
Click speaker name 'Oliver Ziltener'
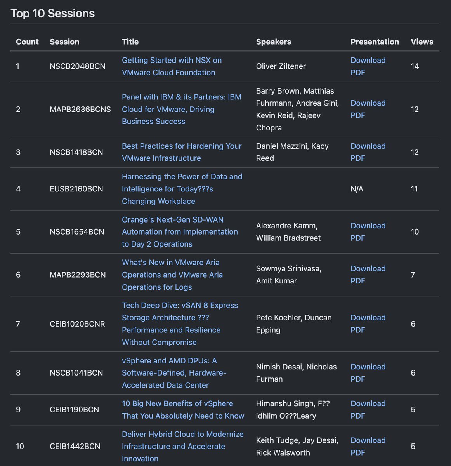click(x=281, y=66)
